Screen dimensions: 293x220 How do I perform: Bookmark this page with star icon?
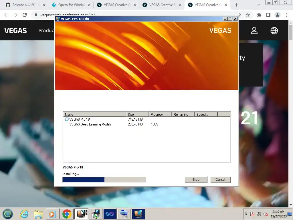(248, 15)
